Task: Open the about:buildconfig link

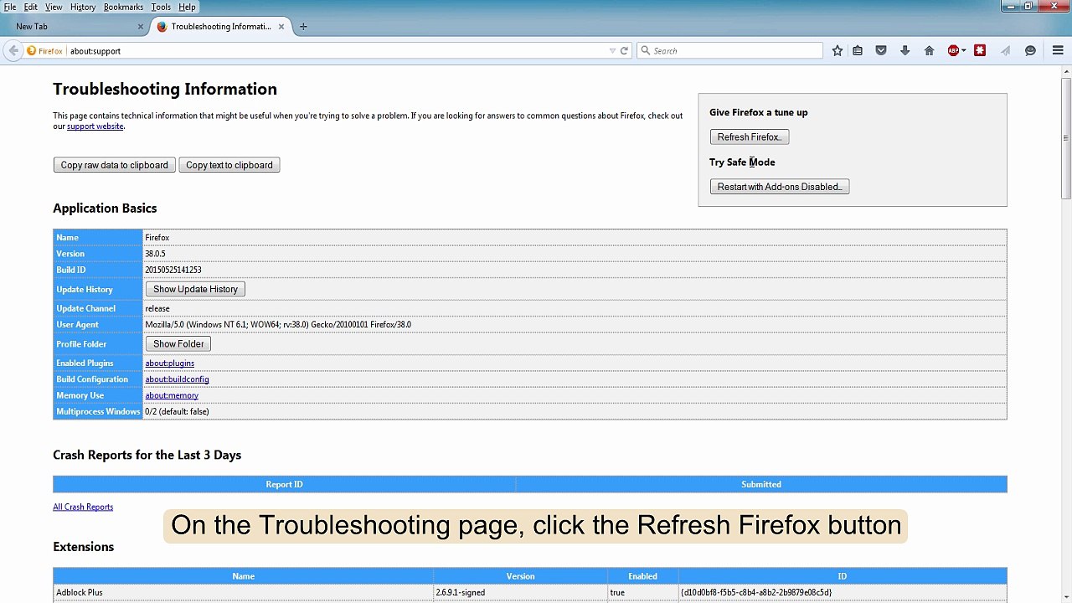Action: (177, 379)
